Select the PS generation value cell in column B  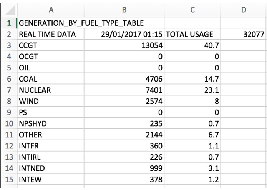coord(124,112)
